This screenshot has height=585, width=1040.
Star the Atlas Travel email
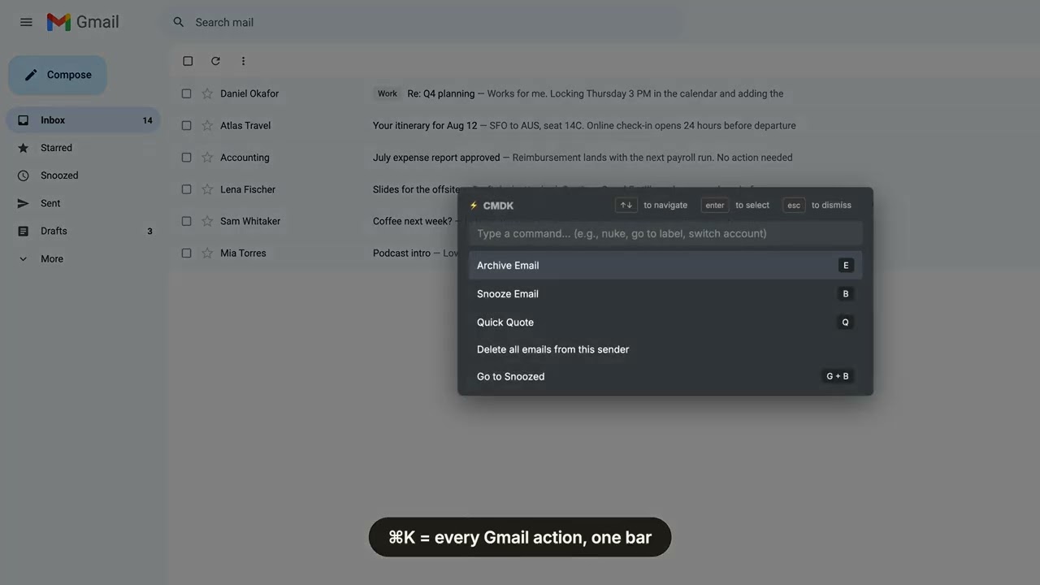point(206,125)
